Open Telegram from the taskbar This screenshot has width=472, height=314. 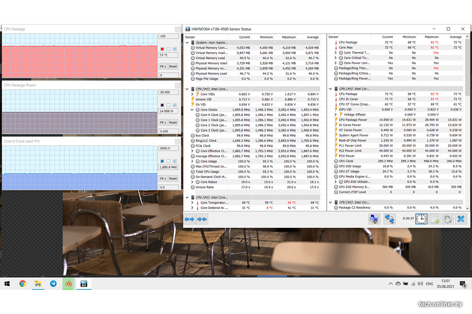click(53, 284)
